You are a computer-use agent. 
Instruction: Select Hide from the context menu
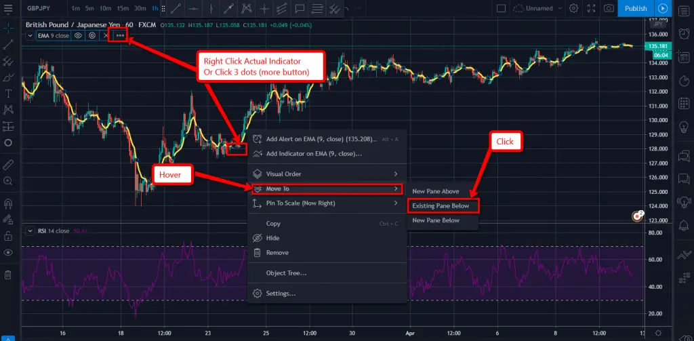point(327,238)
